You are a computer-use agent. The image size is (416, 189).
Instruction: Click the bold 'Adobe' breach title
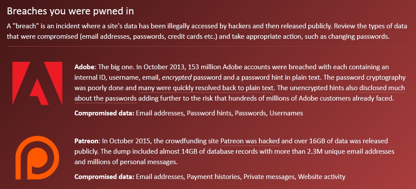84,67
